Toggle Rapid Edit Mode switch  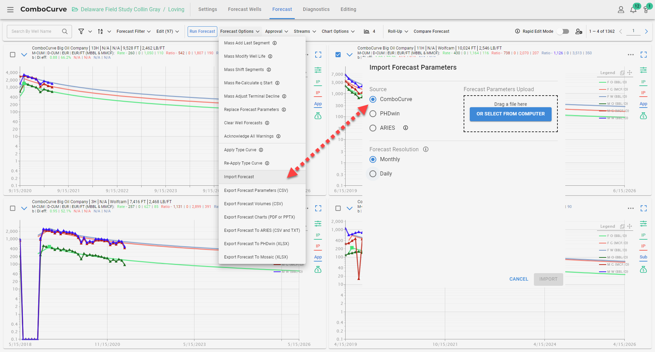click(563, 31)
